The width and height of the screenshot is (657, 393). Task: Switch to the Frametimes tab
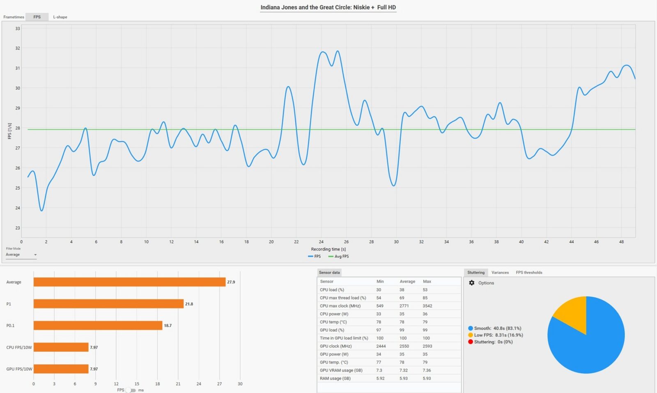point(14,17)
